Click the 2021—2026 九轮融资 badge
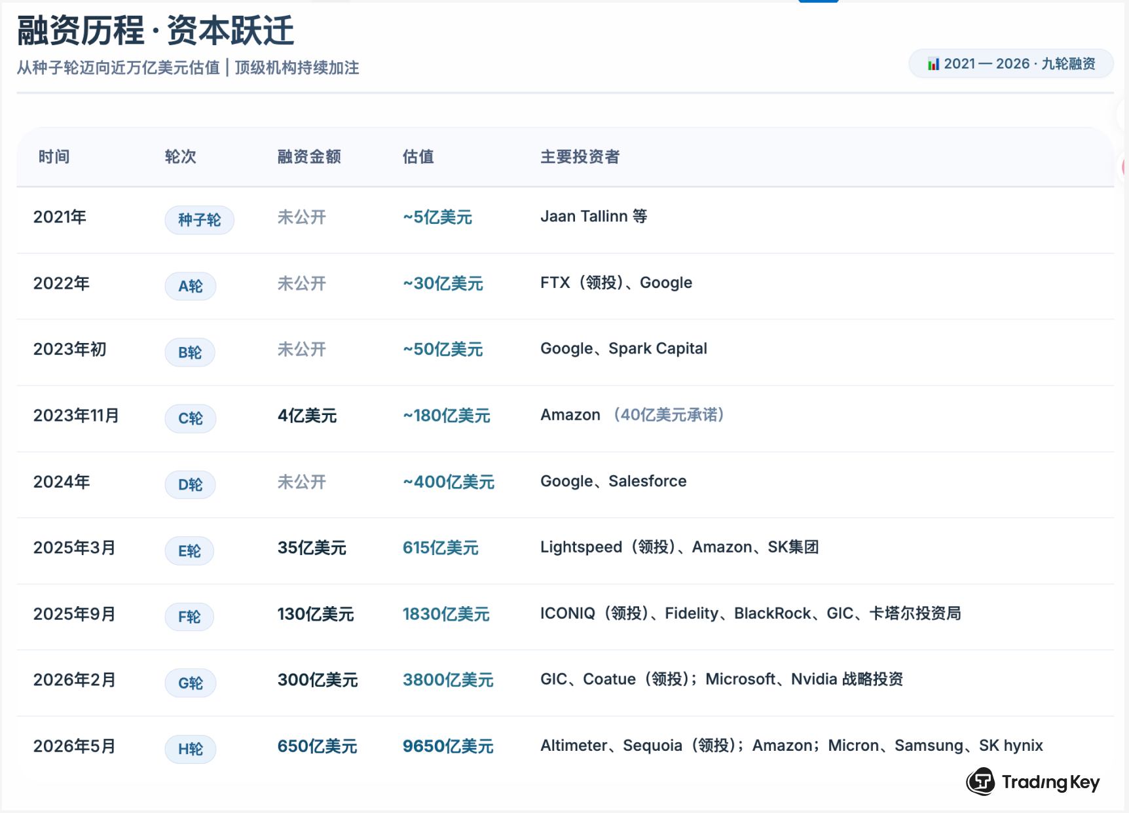This screenshot has width=1129, height=813. coord(1010,63)
